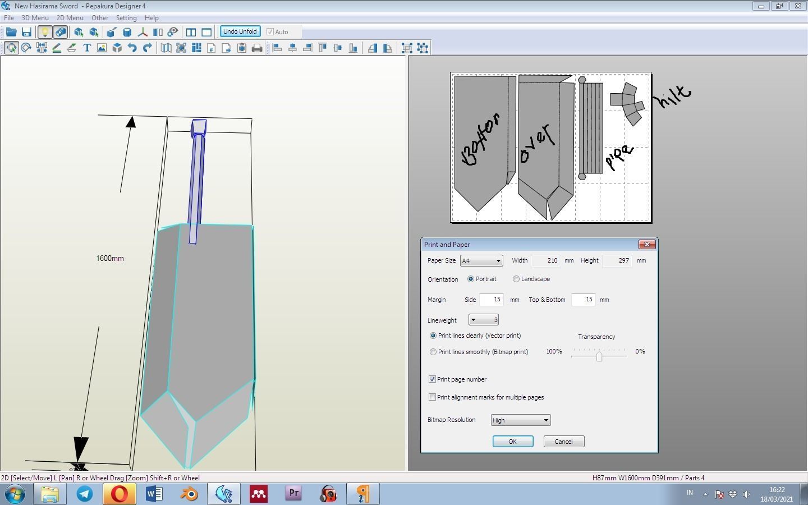The image size is (808, 505).
Task: Click the paper Width field
Action: (x=546, y=261)
